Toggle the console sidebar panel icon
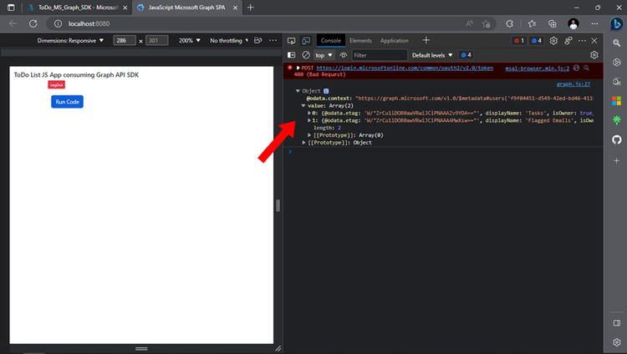The height and width of the screenshot is (354, 627). 292,55
